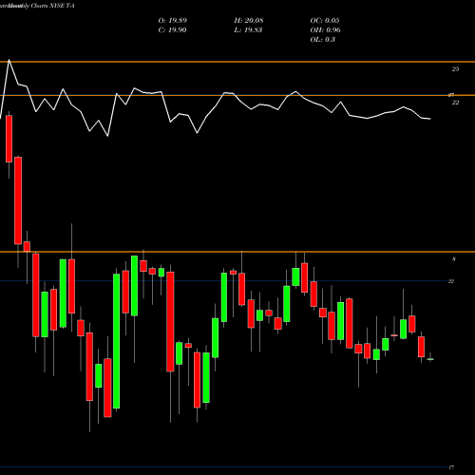Screen dimensions: 475x475
Task: Click the OH: 0.96 readout
Action: (325, 30)
